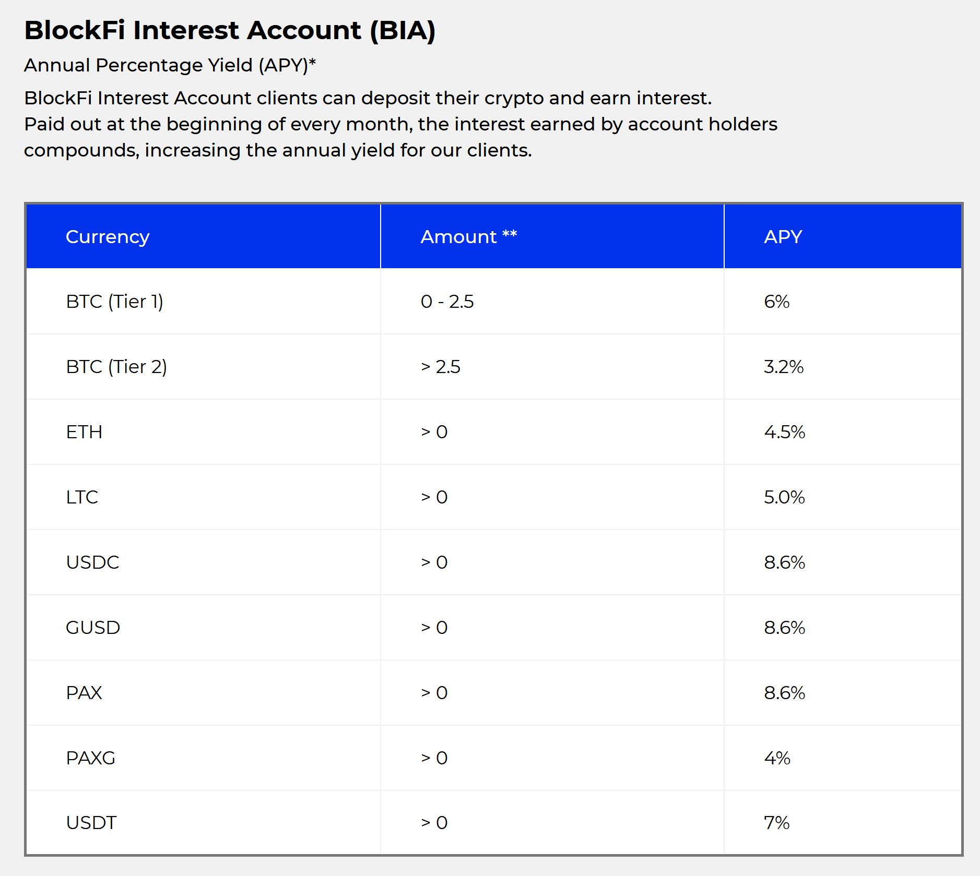Image resolution: width=980 pixels, height=876 pixels.
Task: Click the 3.2% APY value
Action: (783, 367)
